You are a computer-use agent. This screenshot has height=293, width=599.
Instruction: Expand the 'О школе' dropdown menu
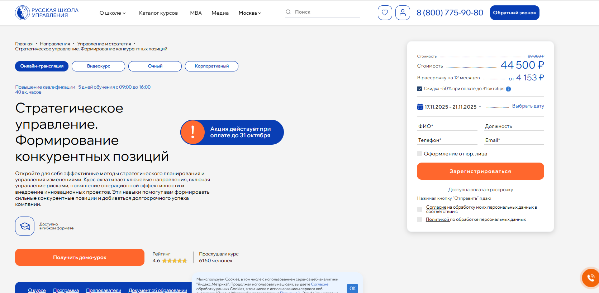tap(113, 13)
